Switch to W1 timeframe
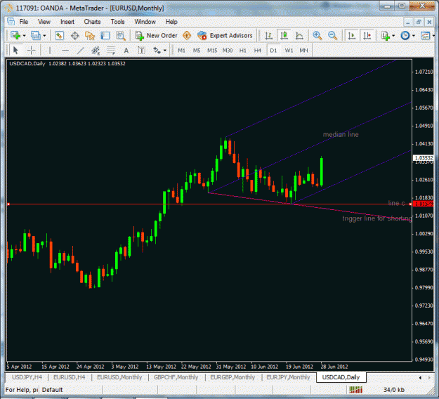Screen dimensions: 439x399 tap(289, 51)
